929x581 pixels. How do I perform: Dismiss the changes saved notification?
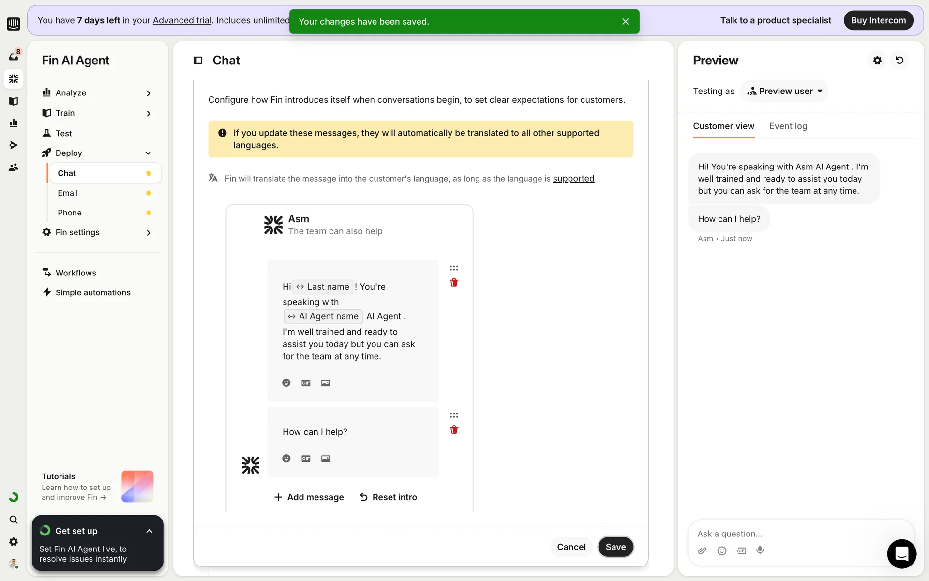[x=625, y=22]
